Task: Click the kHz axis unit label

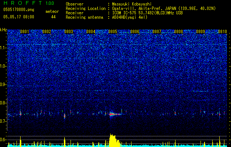Action: pos(3,30)
